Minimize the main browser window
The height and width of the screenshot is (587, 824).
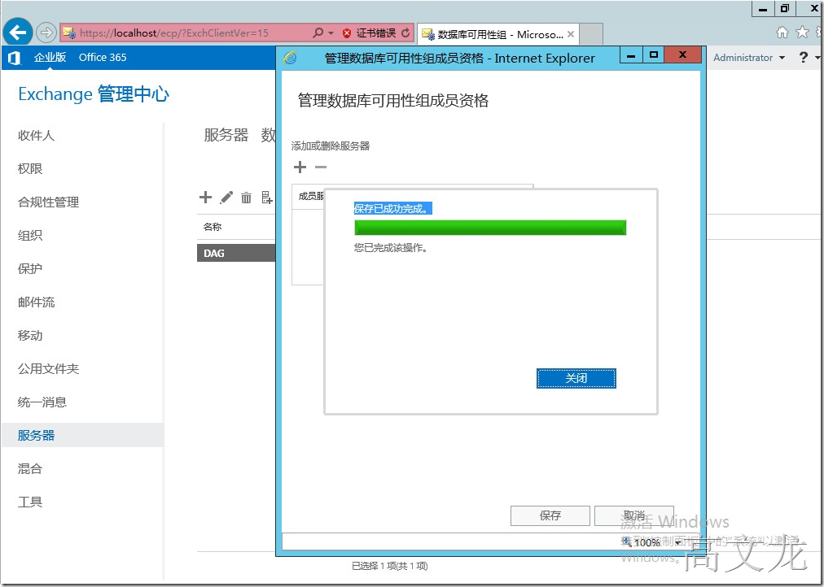click(x=763, y=9)
